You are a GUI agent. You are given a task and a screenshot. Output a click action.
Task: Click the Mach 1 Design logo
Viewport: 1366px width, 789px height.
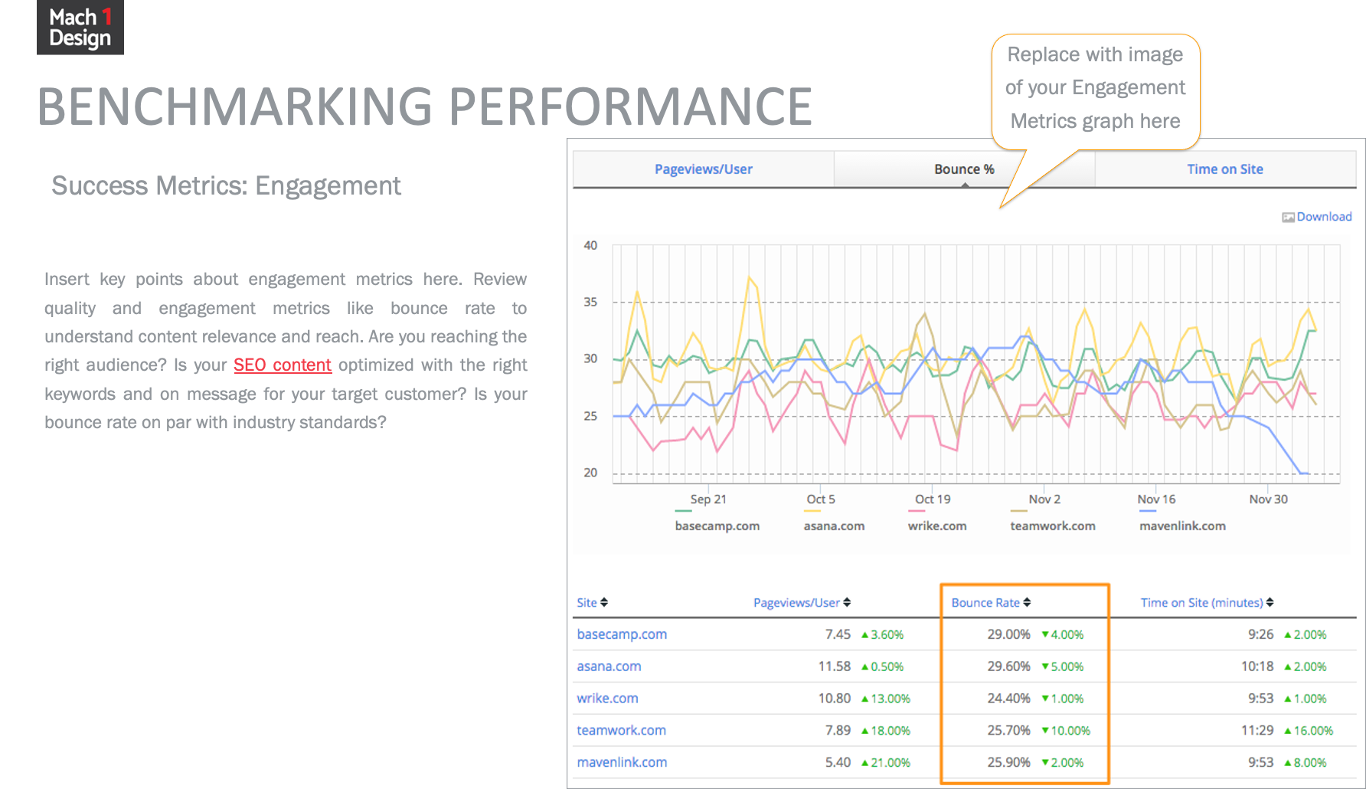click(80, 28)
